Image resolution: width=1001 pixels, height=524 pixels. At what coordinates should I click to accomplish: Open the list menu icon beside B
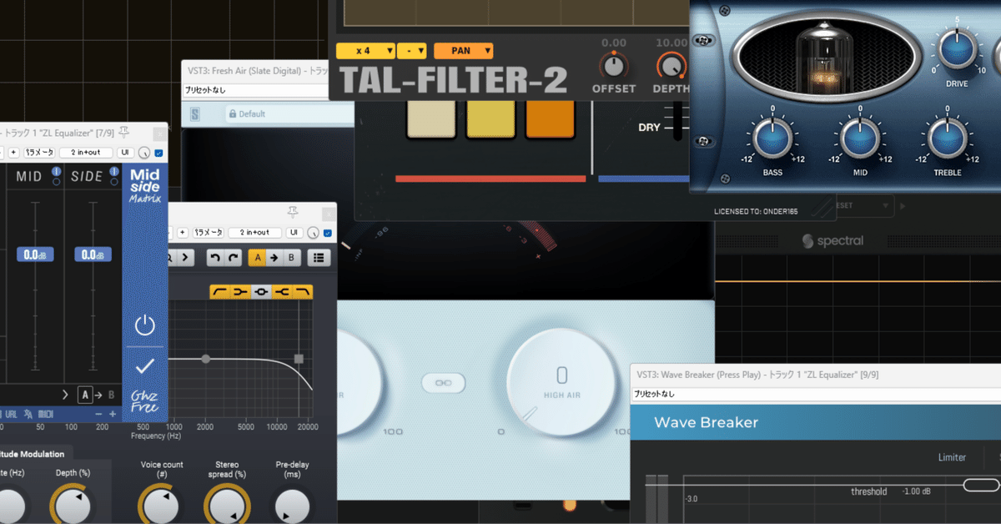[x=318, y=258]
